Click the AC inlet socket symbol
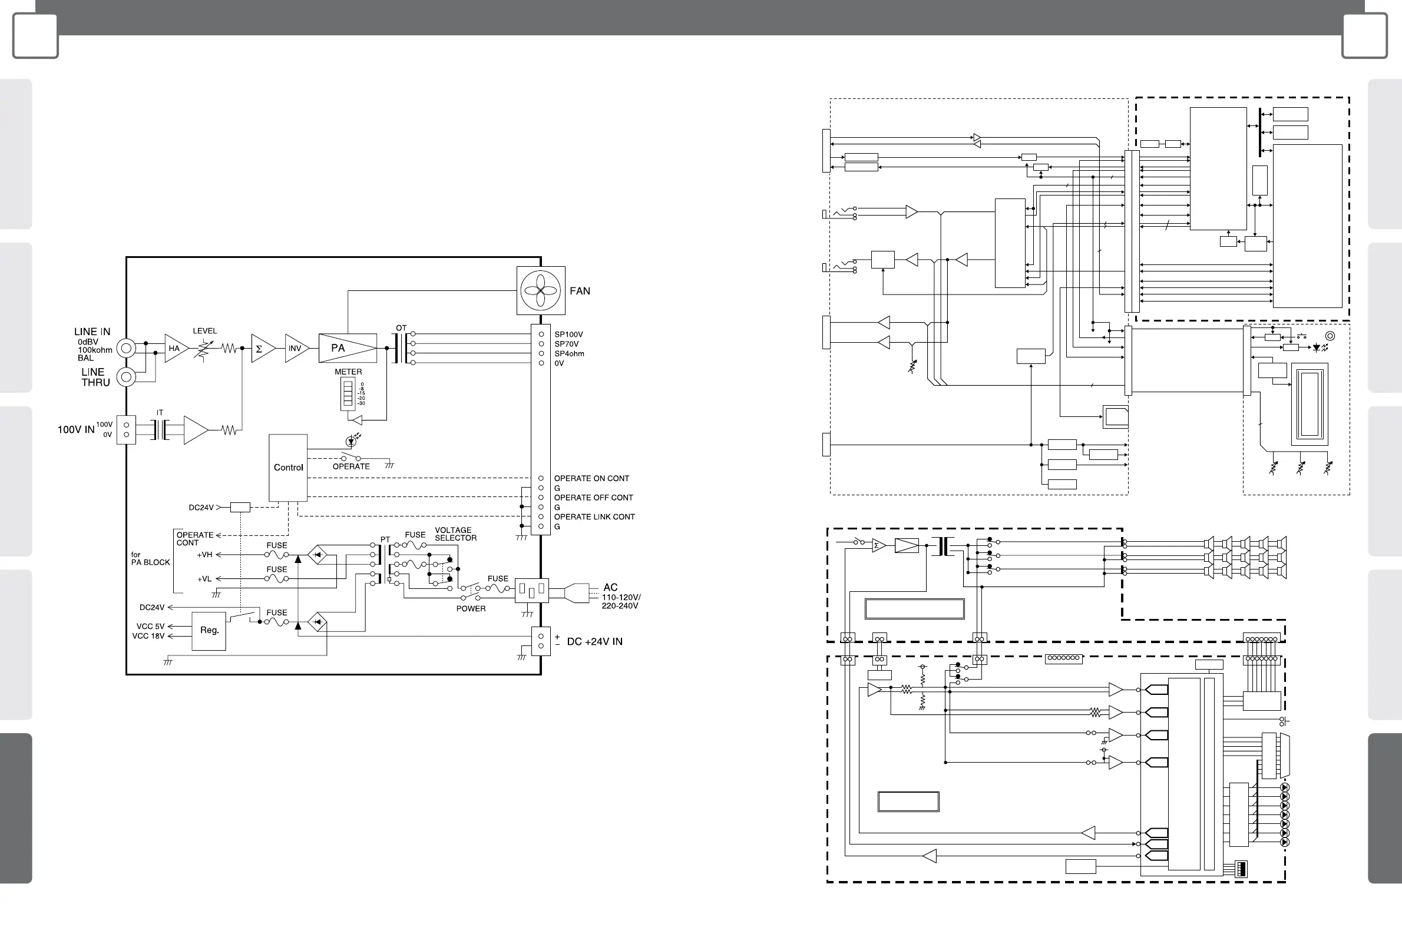This screenshot has width=1402, height=934. point(531,589)
